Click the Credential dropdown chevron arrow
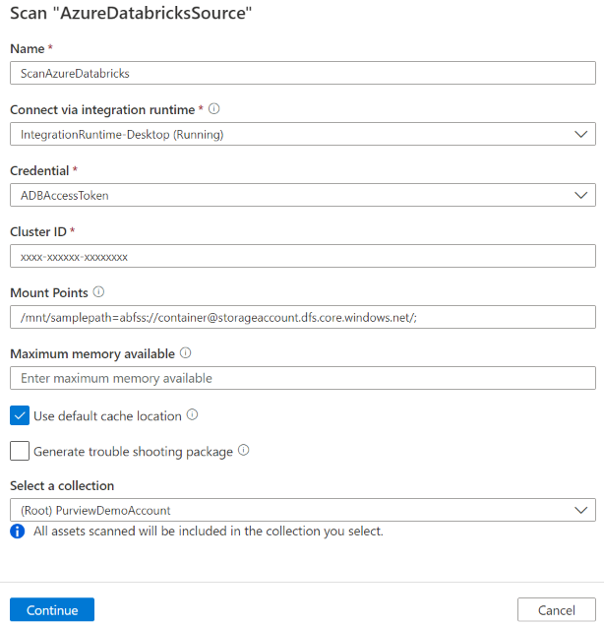The width and height of the screenshot is (604, 626). tap(578, 195)
